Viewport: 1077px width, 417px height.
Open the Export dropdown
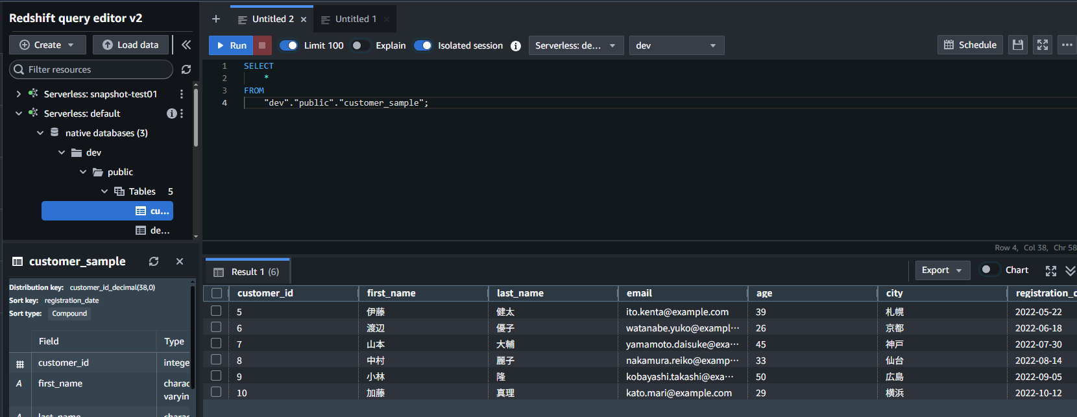click(x=943, y=270)
